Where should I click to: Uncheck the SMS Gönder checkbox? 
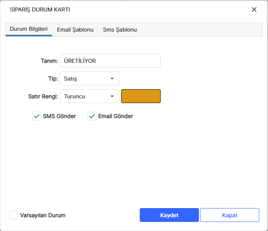click(37, 116)
